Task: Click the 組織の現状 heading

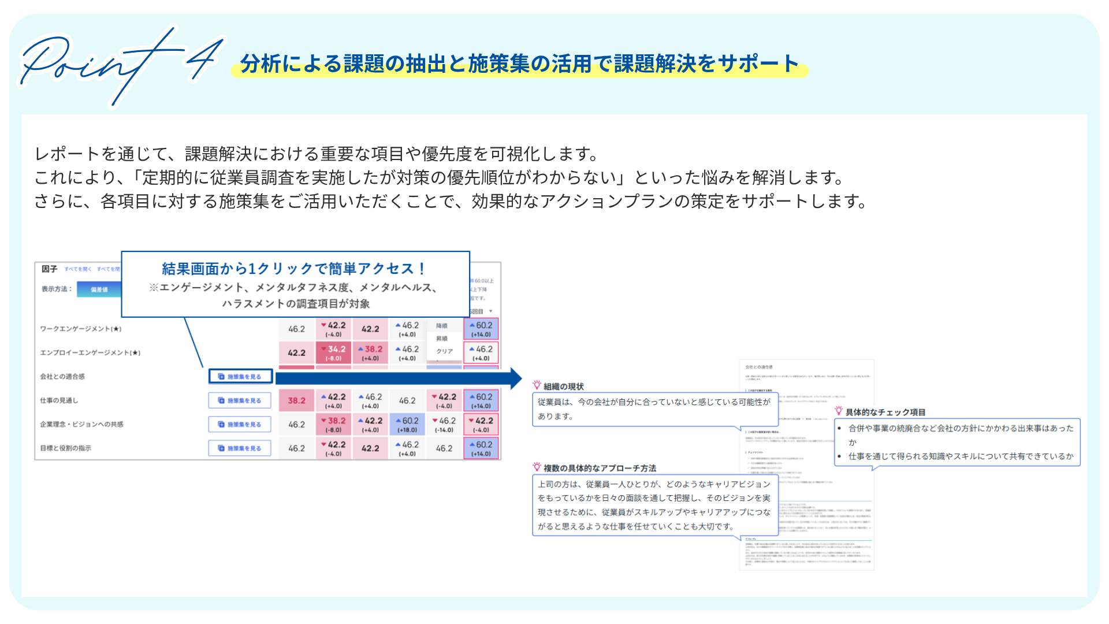Action: click(x=564, y=387)
